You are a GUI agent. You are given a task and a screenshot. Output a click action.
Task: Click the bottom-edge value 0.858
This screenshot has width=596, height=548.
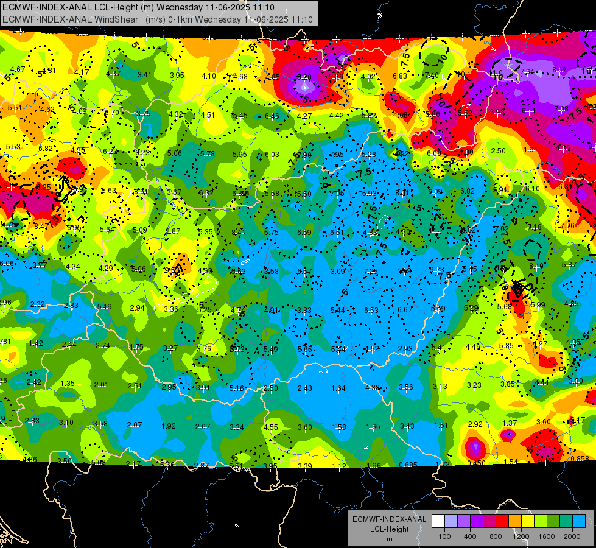tap(580, 458)
